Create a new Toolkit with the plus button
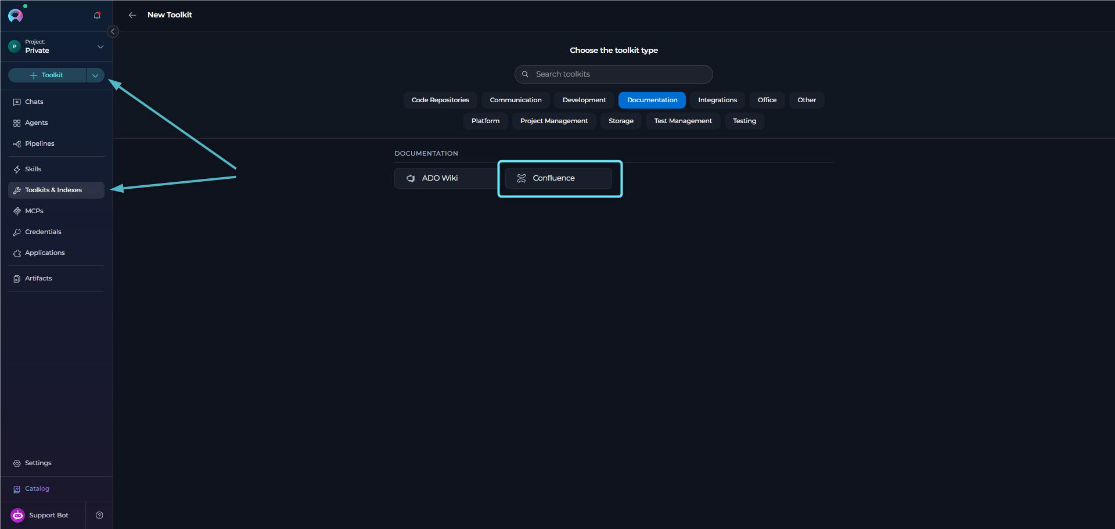 (x=47, y=75)
